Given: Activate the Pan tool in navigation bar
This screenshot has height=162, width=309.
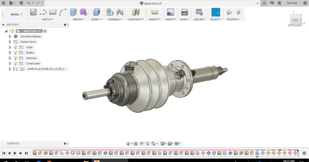Looking at the screenshot, I should coord(142,143).
